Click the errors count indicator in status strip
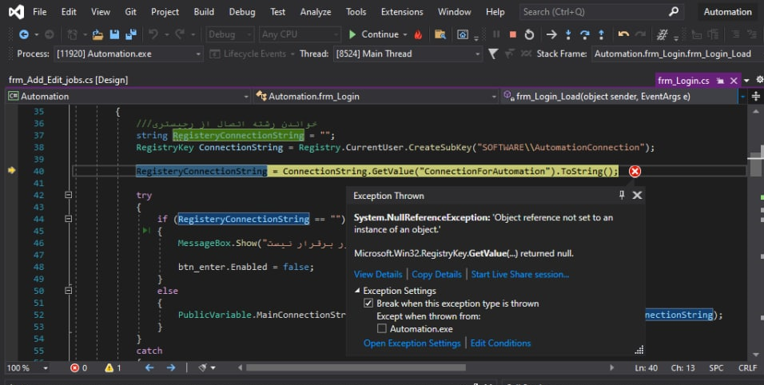This screenshot has height=385, width=764. tap(79, 368)
